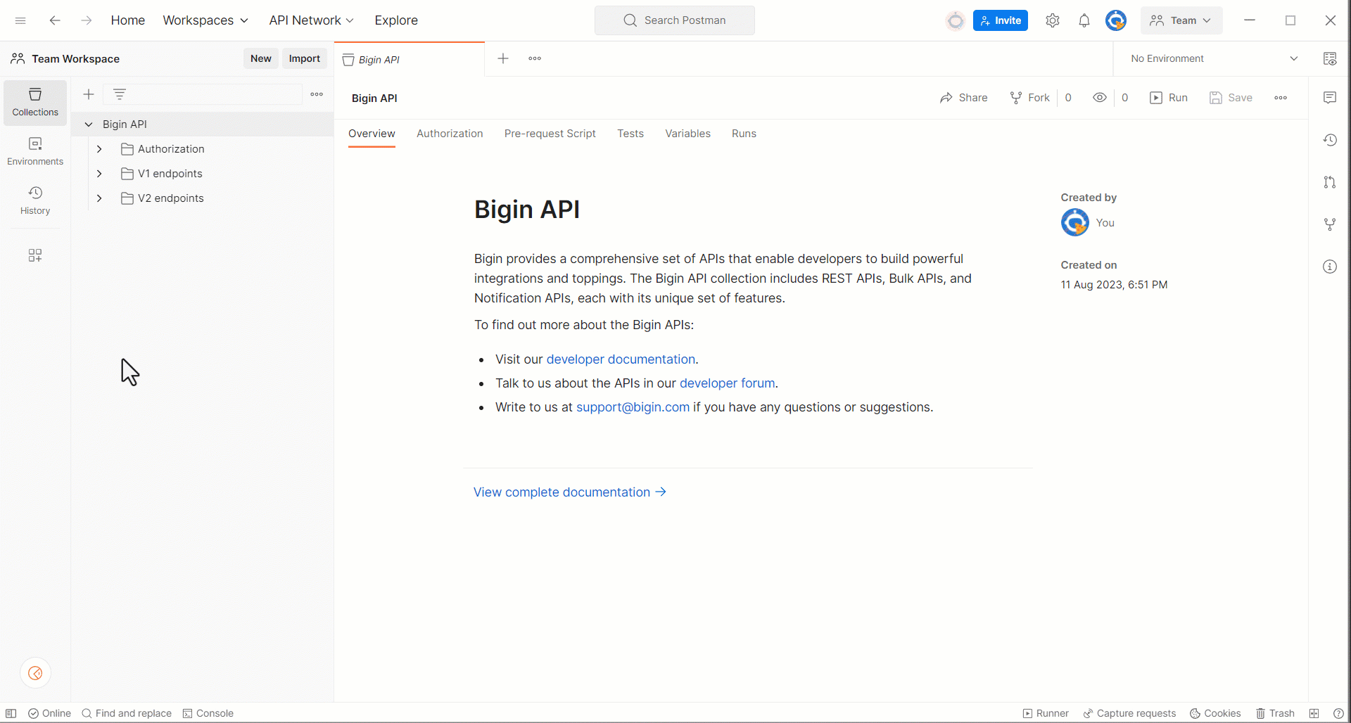Viewport: 1351px width, 723px height.
Task: Open collection more actions ellipsis
Action: pos(1281,98)
